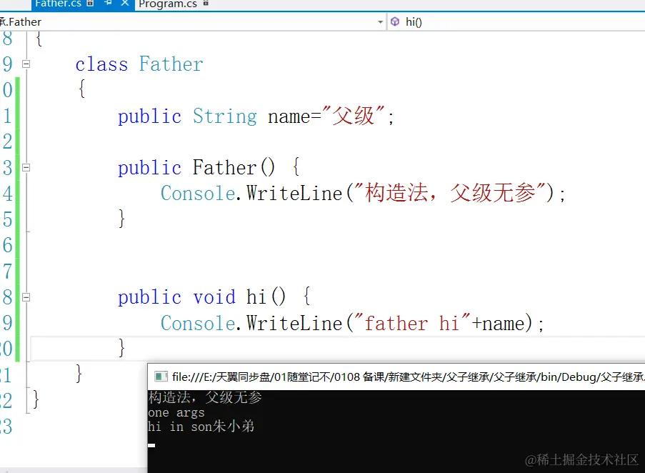Collapse the hi() method block
The image size is (645, 473).
click(26, 297)
